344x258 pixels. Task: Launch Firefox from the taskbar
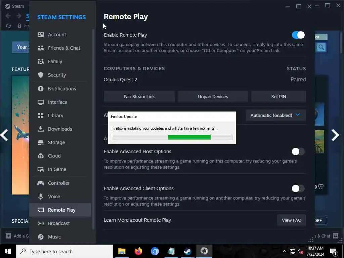coord(138,251)
